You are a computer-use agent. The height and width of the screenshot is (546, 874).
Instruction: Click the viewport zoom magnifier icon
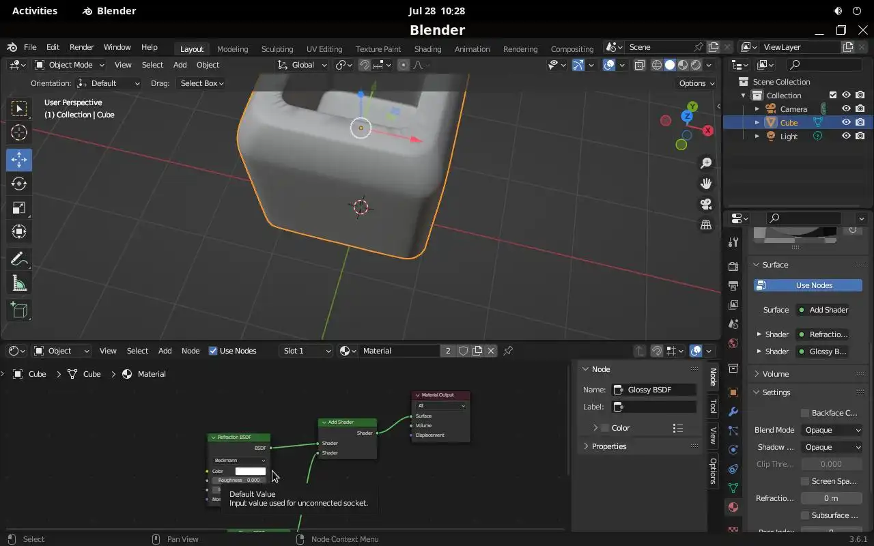pos(706,163)
